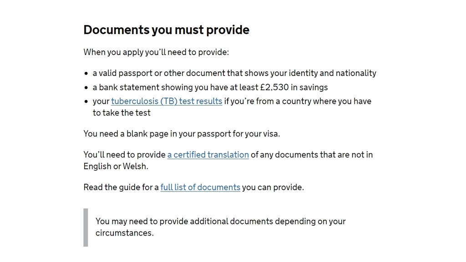This screenshot has width=466, height=262.
Task: Click the word 'circumstances.' in the inset
Action: [x=124, y=233]
